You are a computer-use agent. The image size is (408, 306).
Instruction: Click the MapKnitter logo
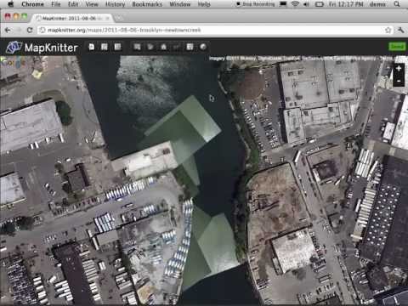tap(42, 48)
